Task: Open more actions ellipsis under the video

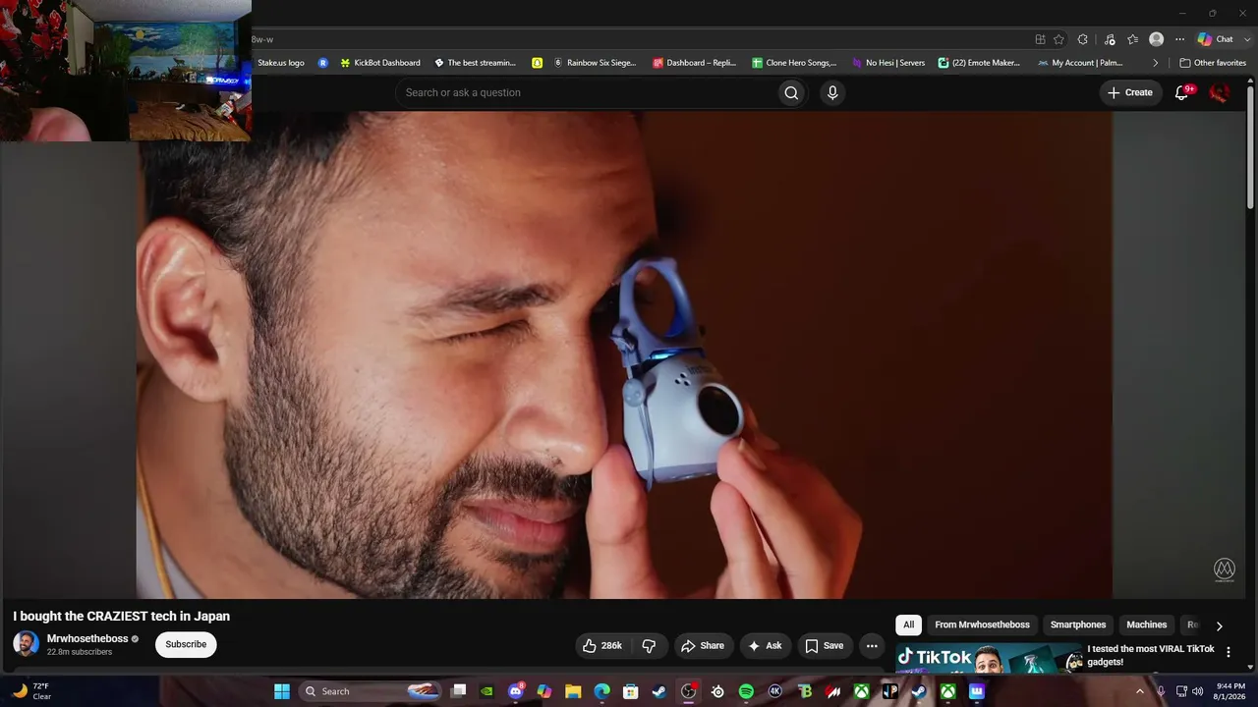Action: 872,645
